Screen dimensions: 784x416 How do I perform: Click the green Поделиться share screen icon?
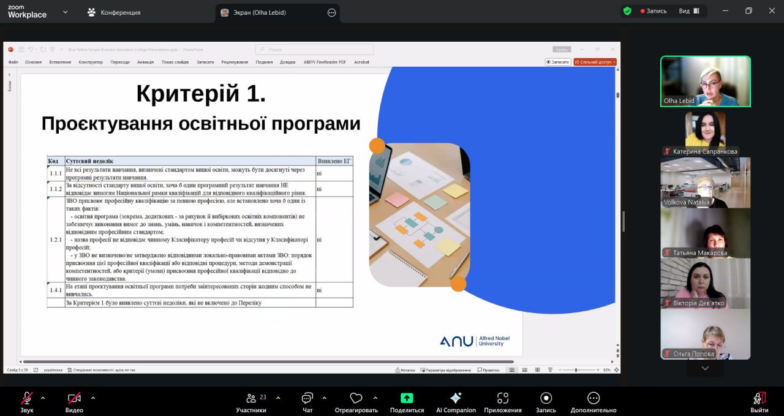click(407, 398)
